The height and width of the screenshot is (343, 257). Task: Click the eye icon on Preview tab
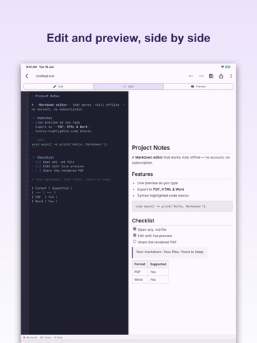[x=193, y=86]
